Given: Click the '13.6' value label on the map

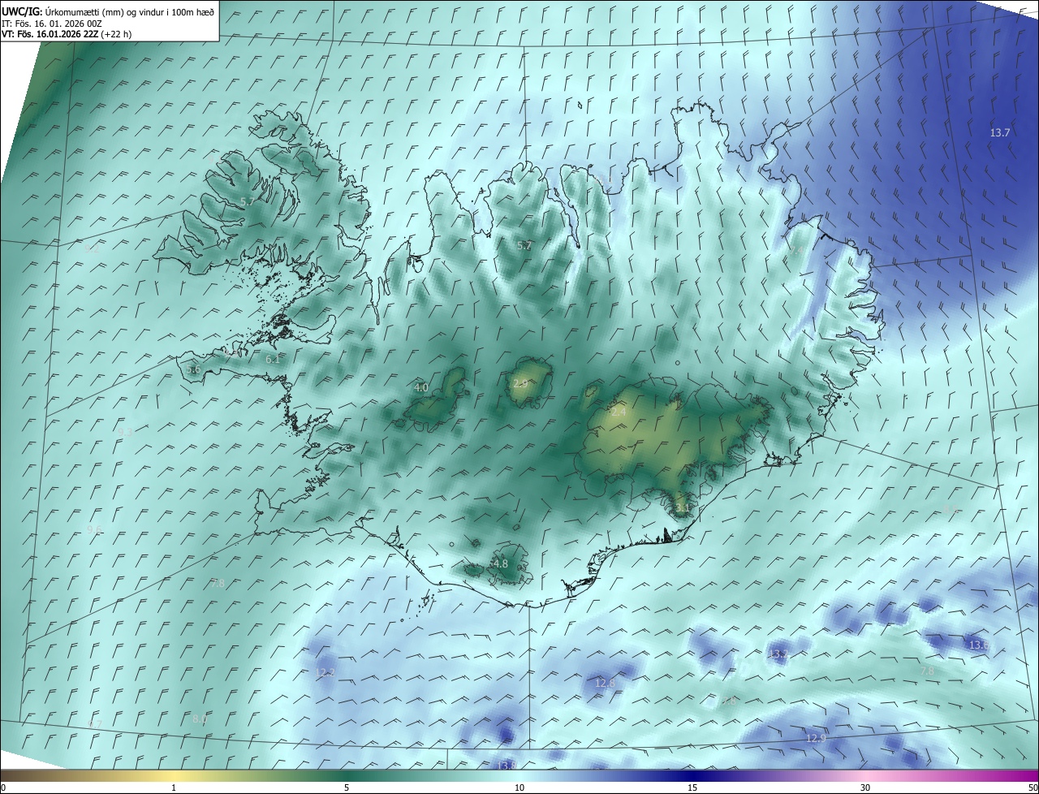Looking at the screenshot, I should [979, 645].
